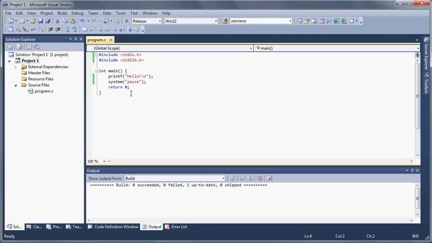Toggle Word Wrap icon in Output toolbar
432x243 pixels.
point(269,178)
